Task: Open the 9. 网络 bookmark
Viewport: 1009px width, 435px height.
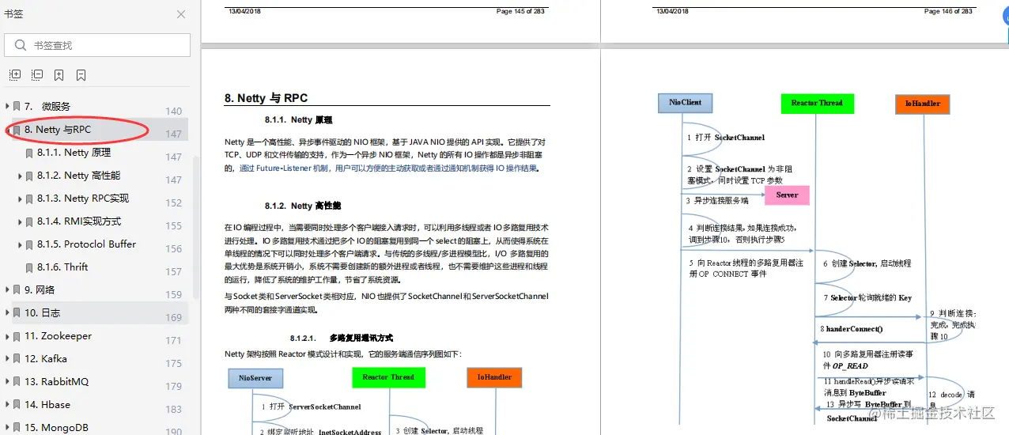Action: [x=40, y=290]
